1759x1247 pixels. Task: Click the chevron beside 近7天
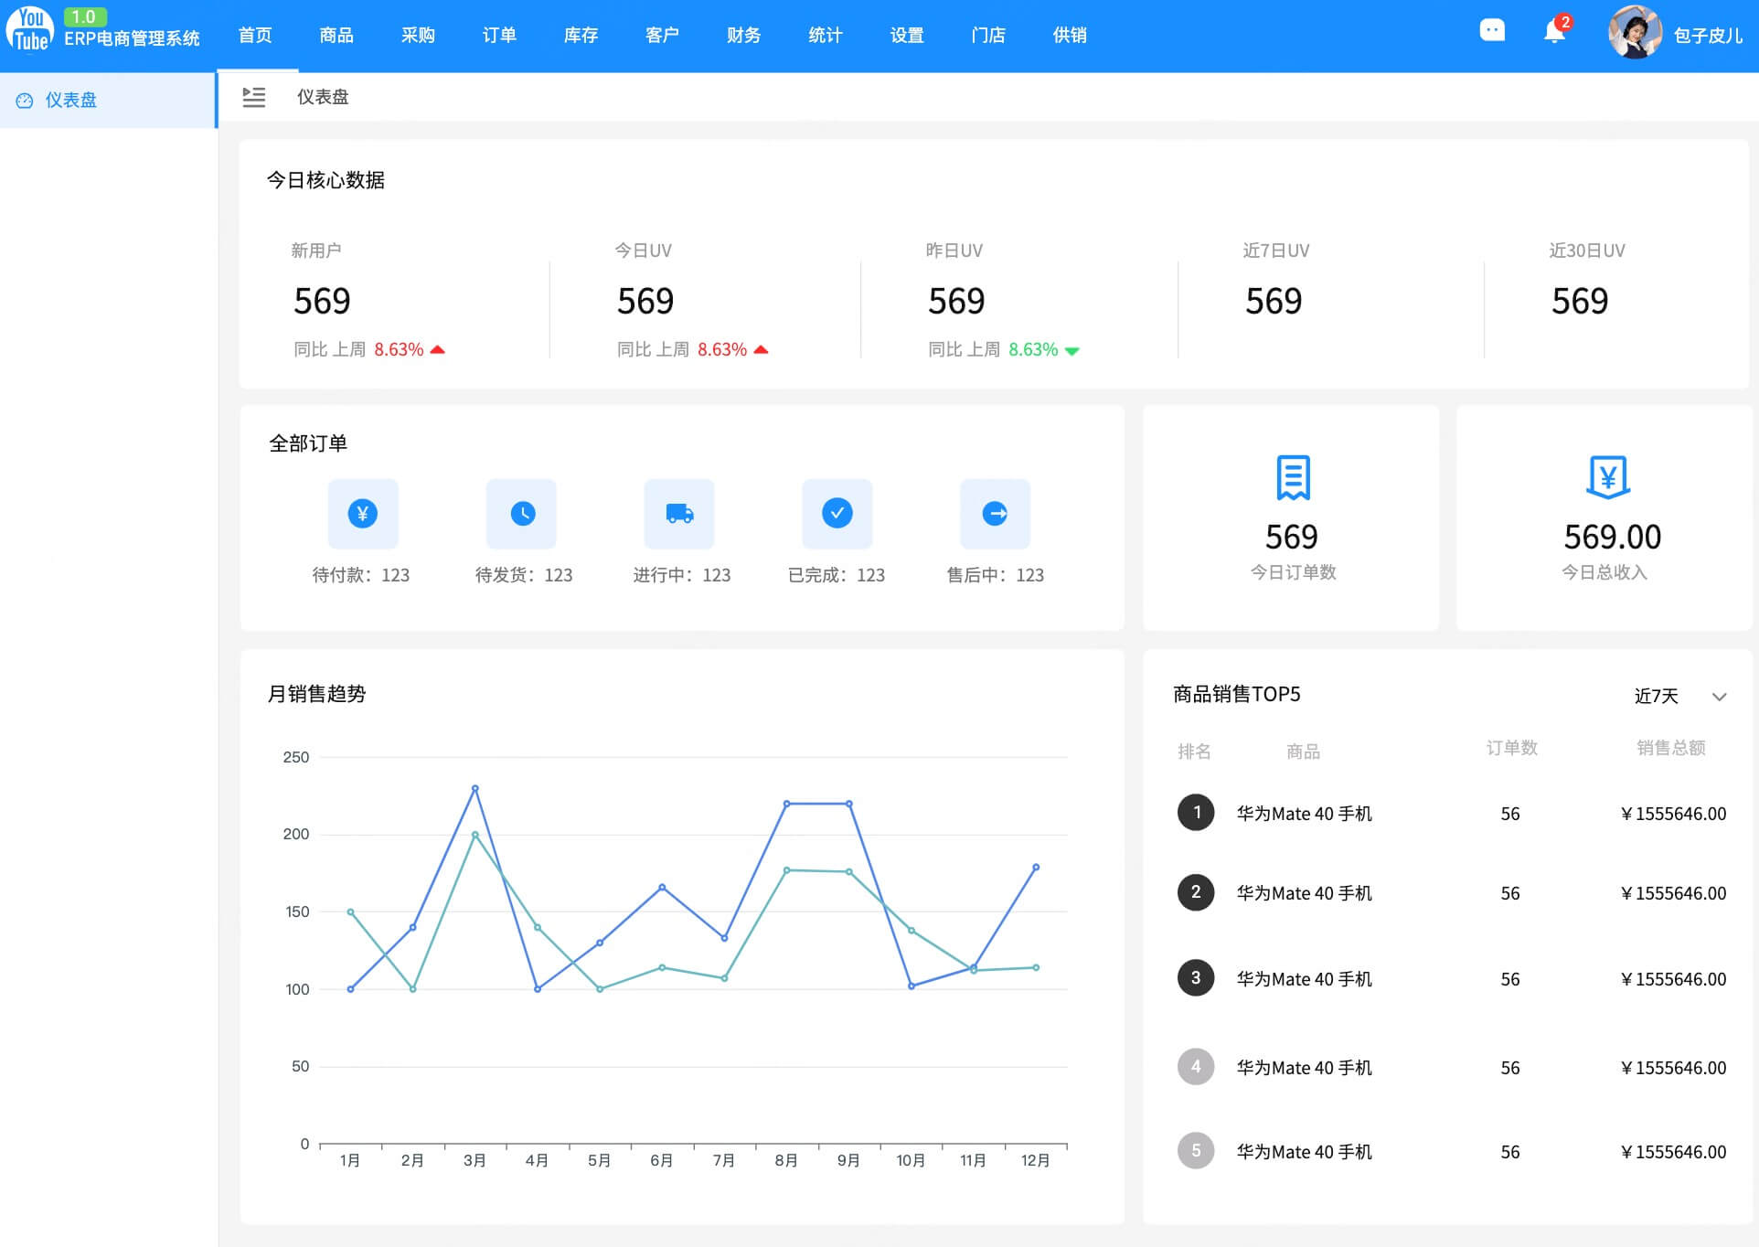pos(1719,697)
